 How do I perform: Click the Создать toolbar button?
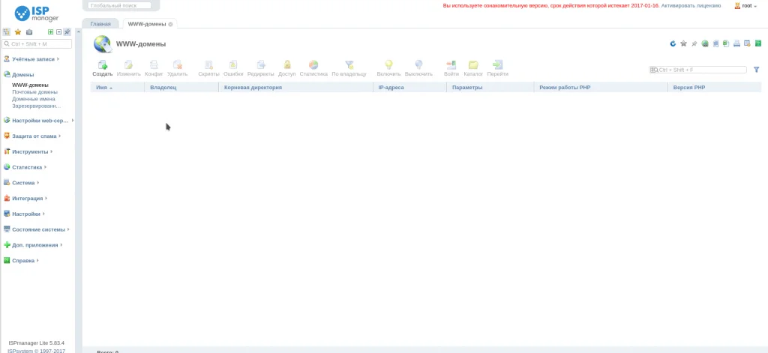tap(102, 68)
